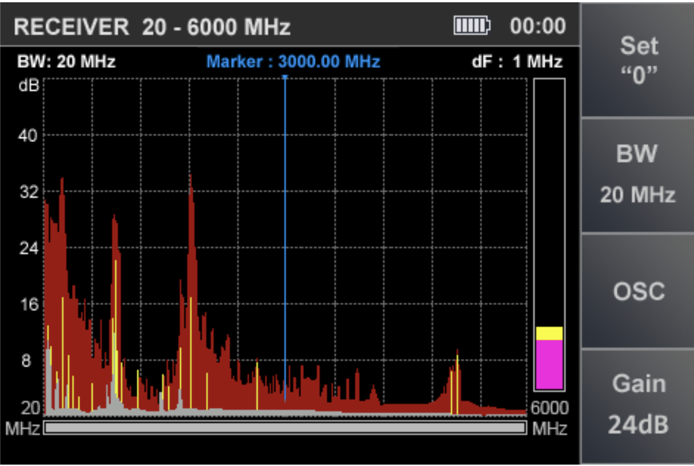Click the gray frequency range bar below graph
The image size is (694, 466).
click(285, 428)
